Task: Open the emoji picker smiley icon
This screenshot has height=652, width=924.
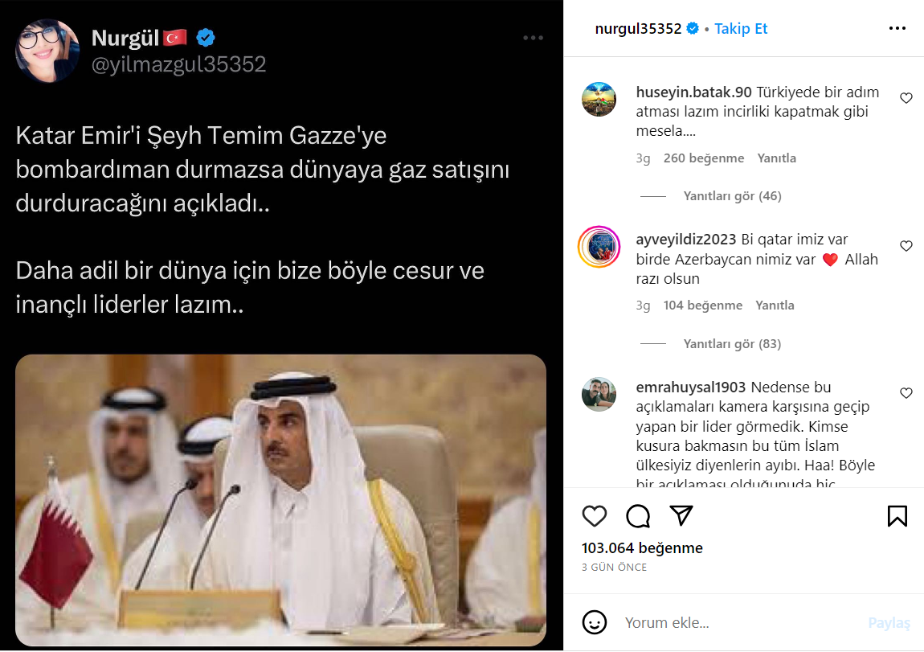Action: pos(594,622)
